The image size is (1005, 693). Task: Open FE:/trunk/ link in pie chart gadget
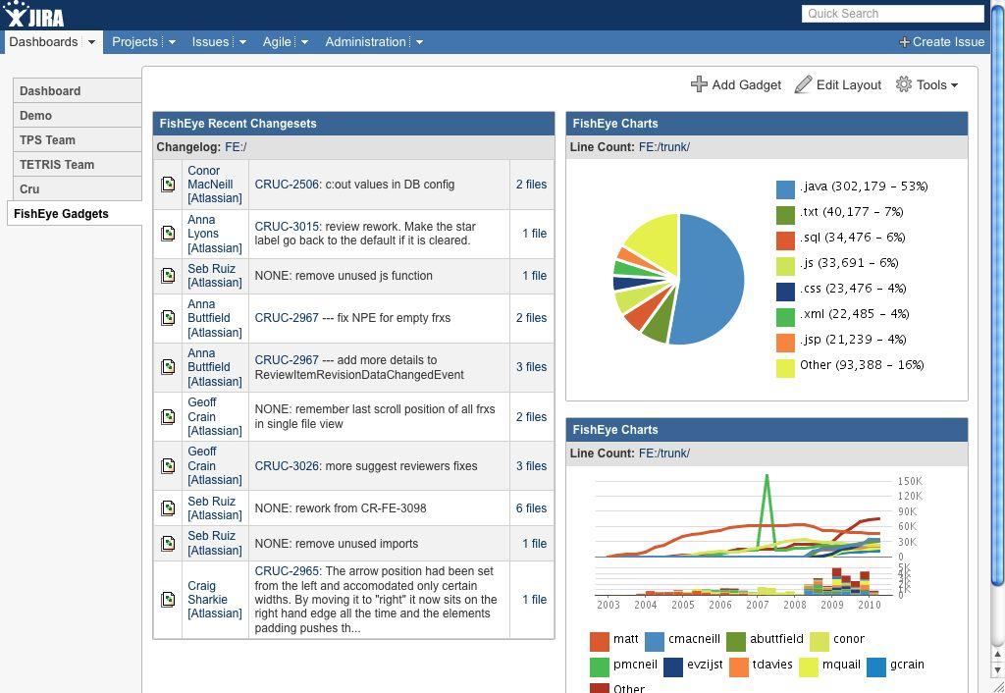[664, 147]
